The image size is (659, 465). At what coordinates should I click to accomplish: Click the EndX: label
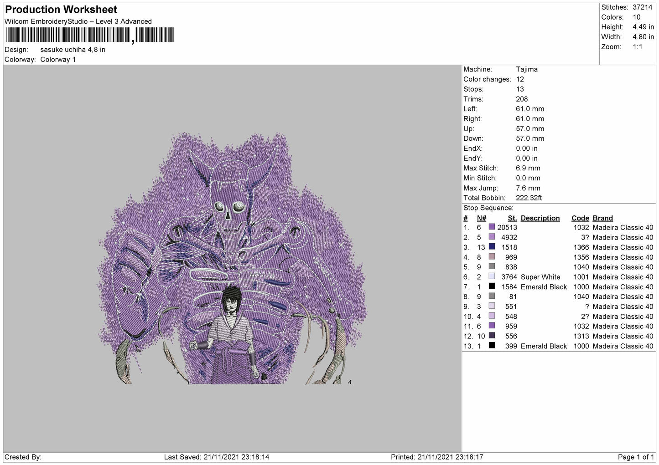coord(473,148)
